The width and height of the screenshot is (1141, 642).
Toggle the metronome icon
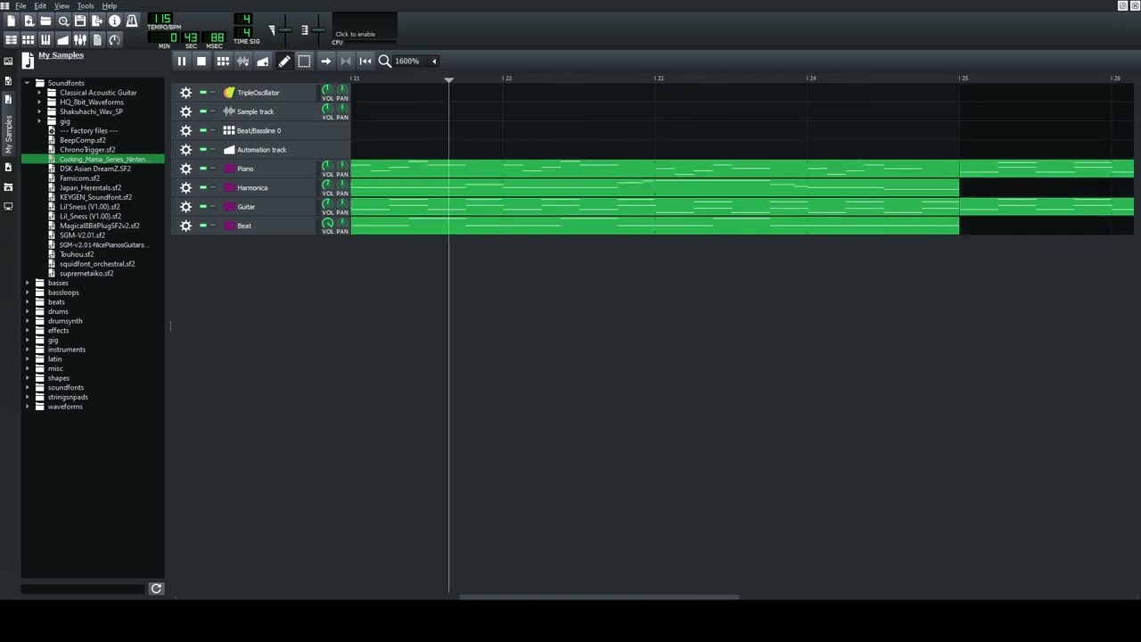[132, 21]
